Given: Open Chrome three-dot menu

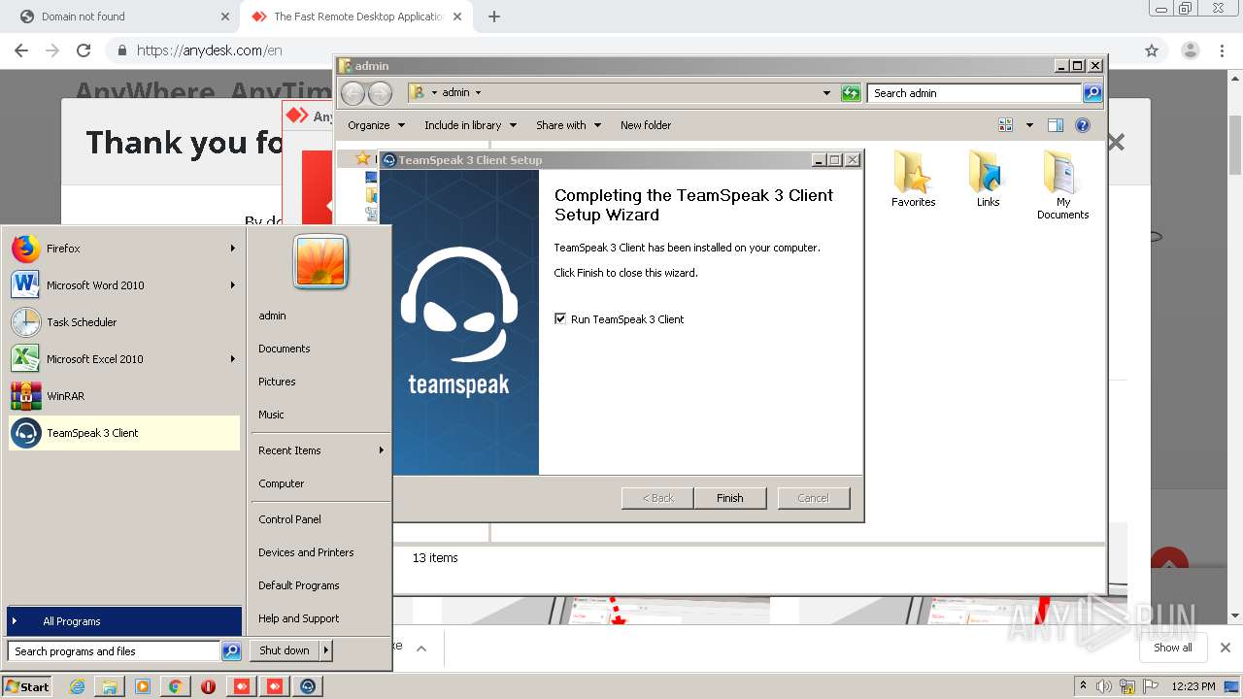Looking at the screenshot, I should tap(1222, 50).
